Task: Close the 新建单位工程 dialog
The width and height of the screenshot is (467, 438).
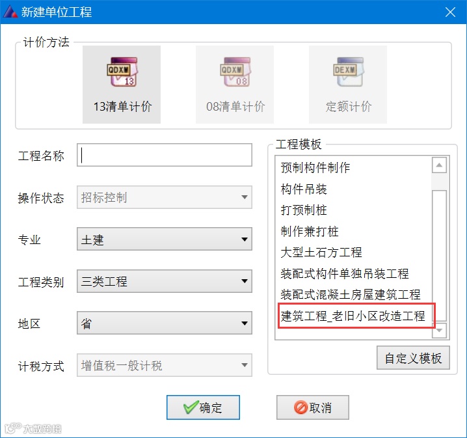Action: tap(450, 12)
